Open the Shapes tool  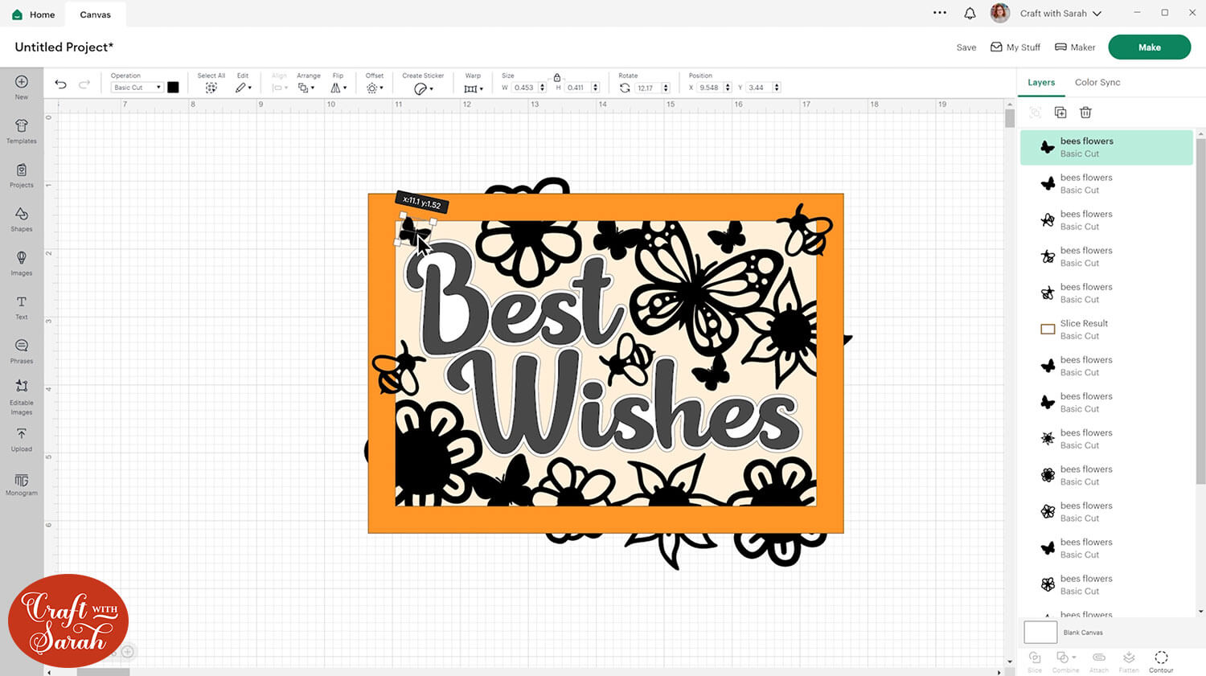[x=22, y=219]
